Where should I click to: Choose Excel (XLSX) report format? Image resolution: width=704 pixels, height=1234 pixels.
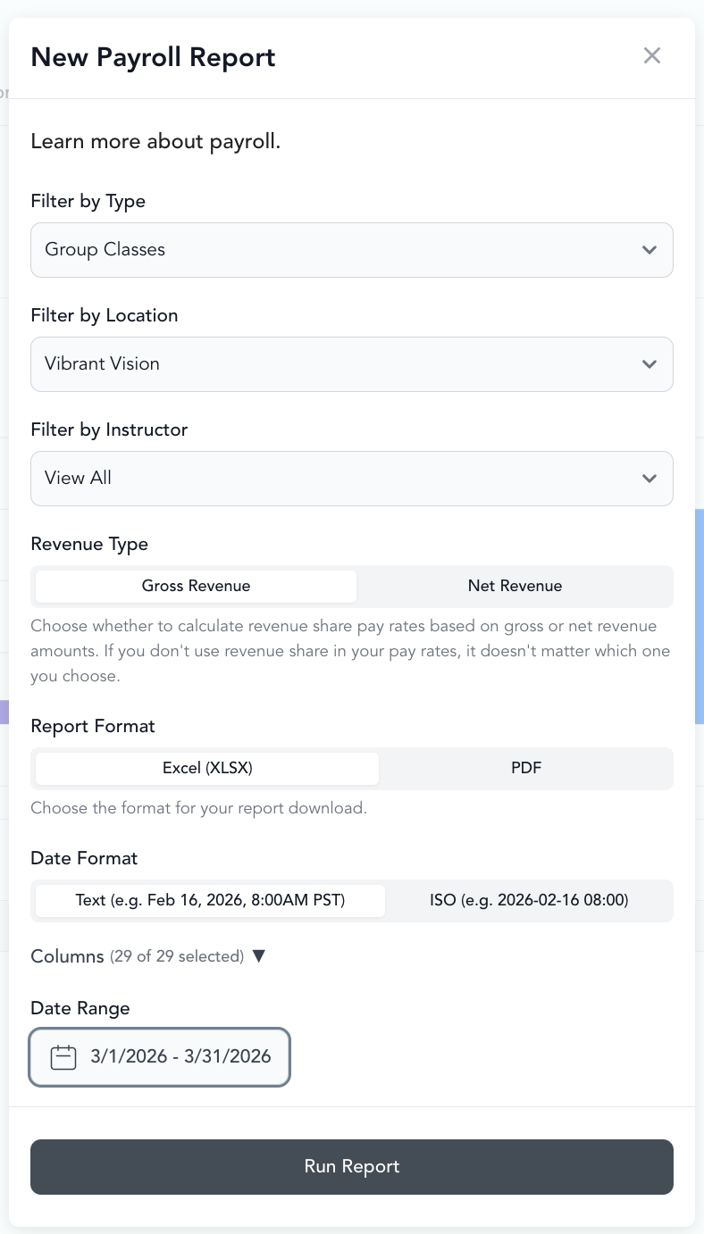pyautogui.click(x=207, y=768)
